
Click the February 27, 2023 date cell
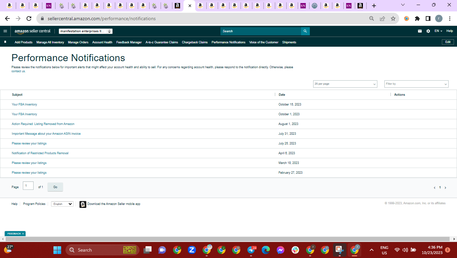tap(290, 173)
